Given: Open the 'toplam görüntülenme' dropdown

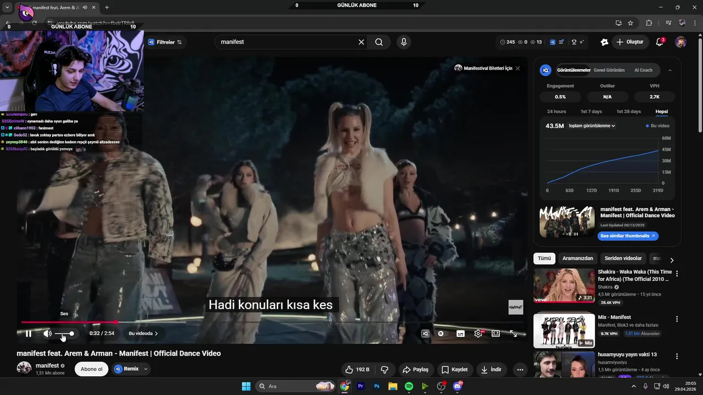Looking at the screenshot, I should (x=592, y=126).
